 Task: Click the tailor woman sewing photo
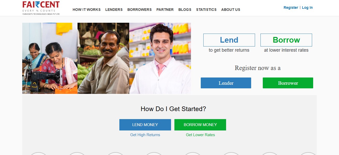pyautogui.click(x=50, y=58)
